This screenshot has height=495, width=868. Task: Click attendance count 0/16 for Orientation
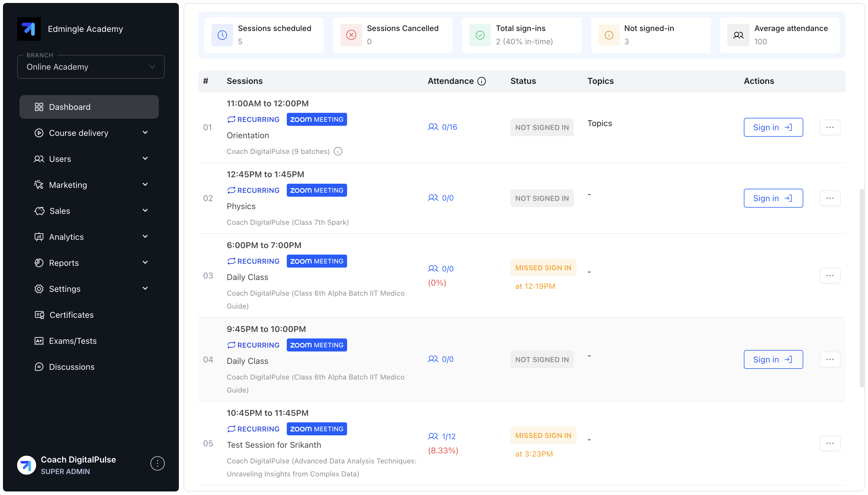point(449,127)
